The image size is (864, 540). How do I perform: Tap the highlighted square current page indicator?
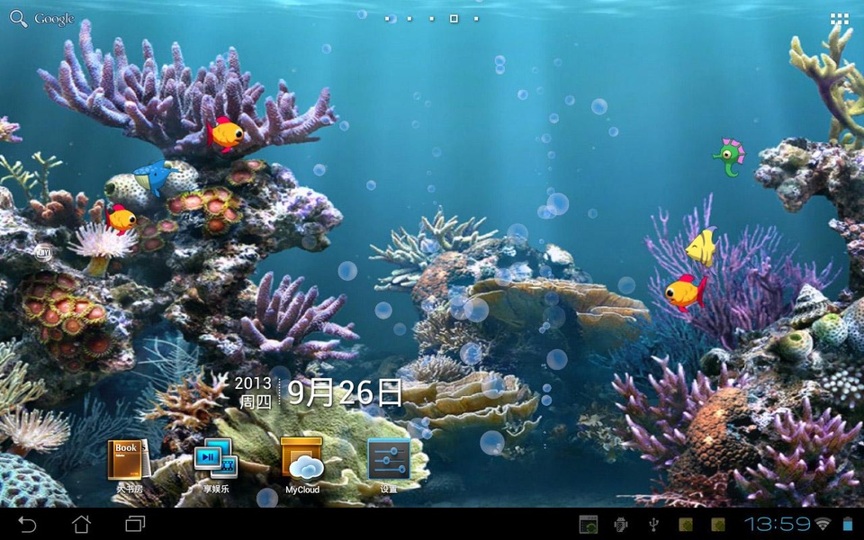click(x=454, y=19)
